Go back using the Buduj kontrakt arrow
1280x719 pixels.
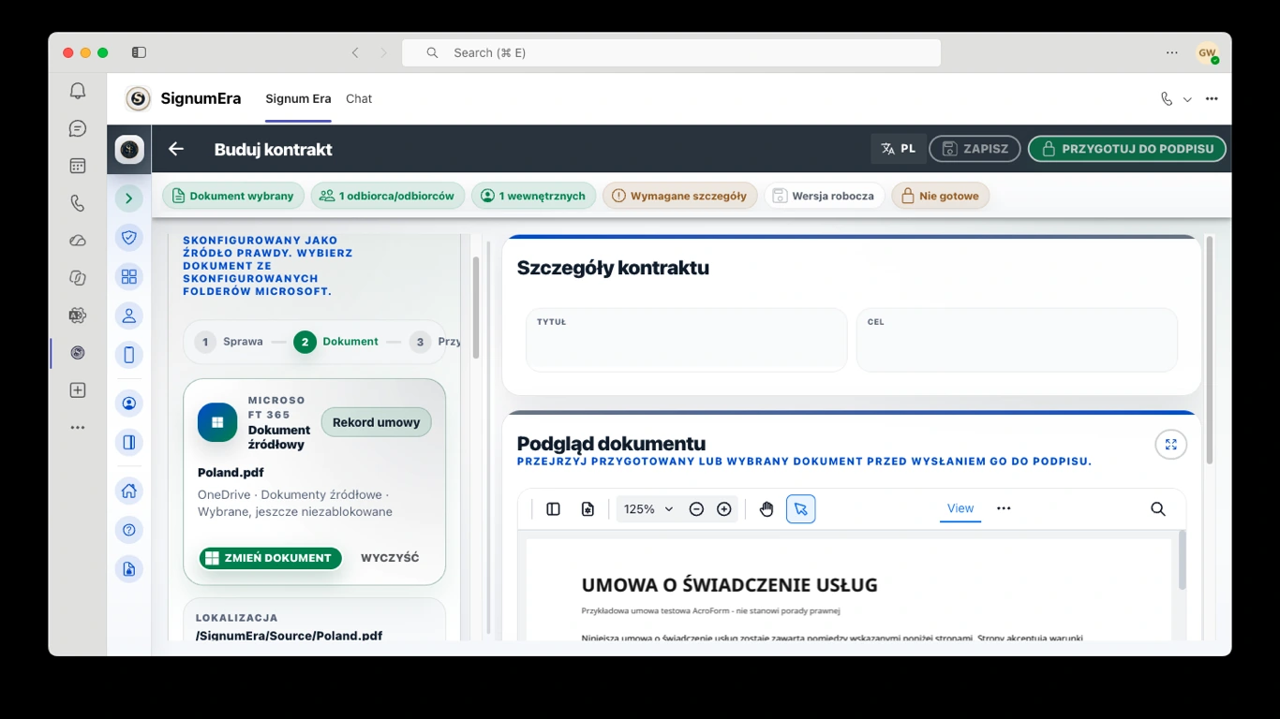click(176, 149)
